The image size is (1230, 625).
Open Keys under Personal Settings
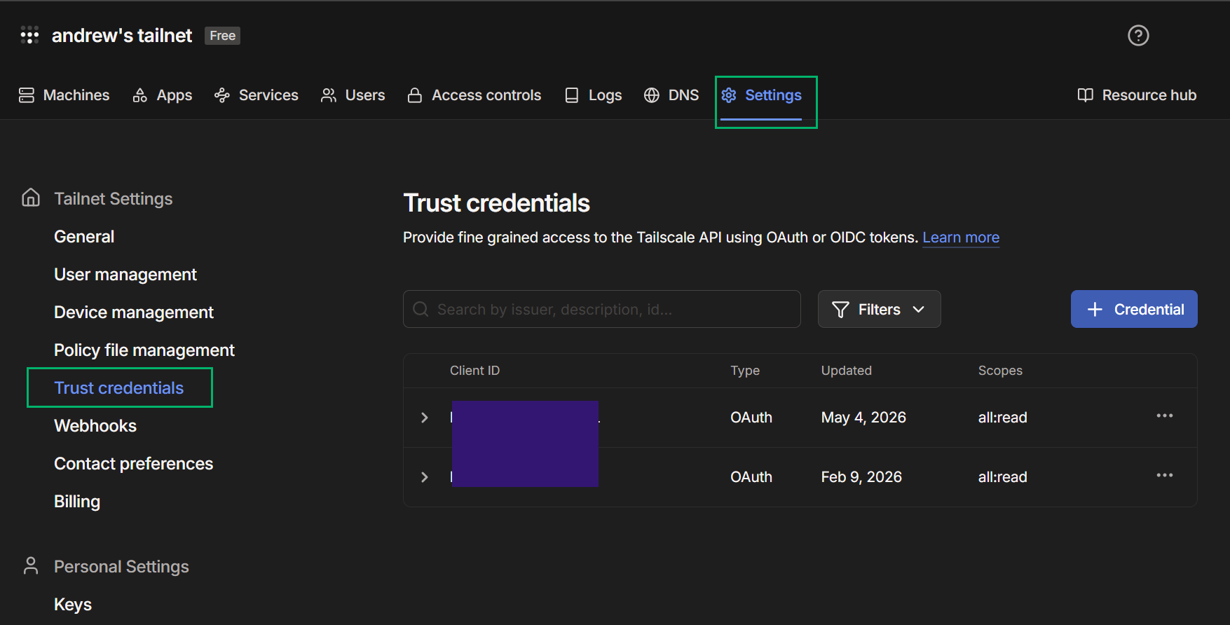coord(73,604)
